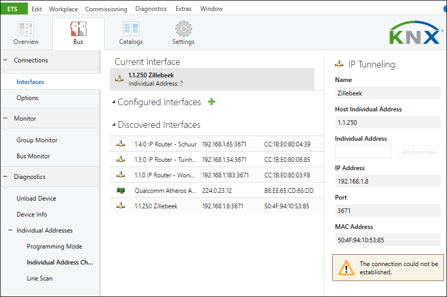
Task: Add a configured interface with green plus
Action: [x=212, y=102]
